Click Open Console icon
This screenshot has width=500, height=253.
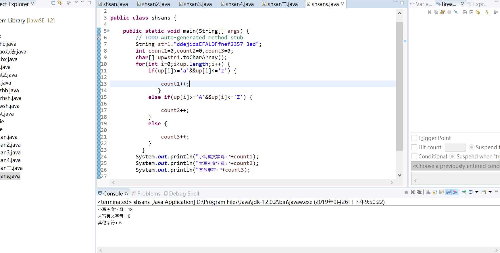coord(484,192)
